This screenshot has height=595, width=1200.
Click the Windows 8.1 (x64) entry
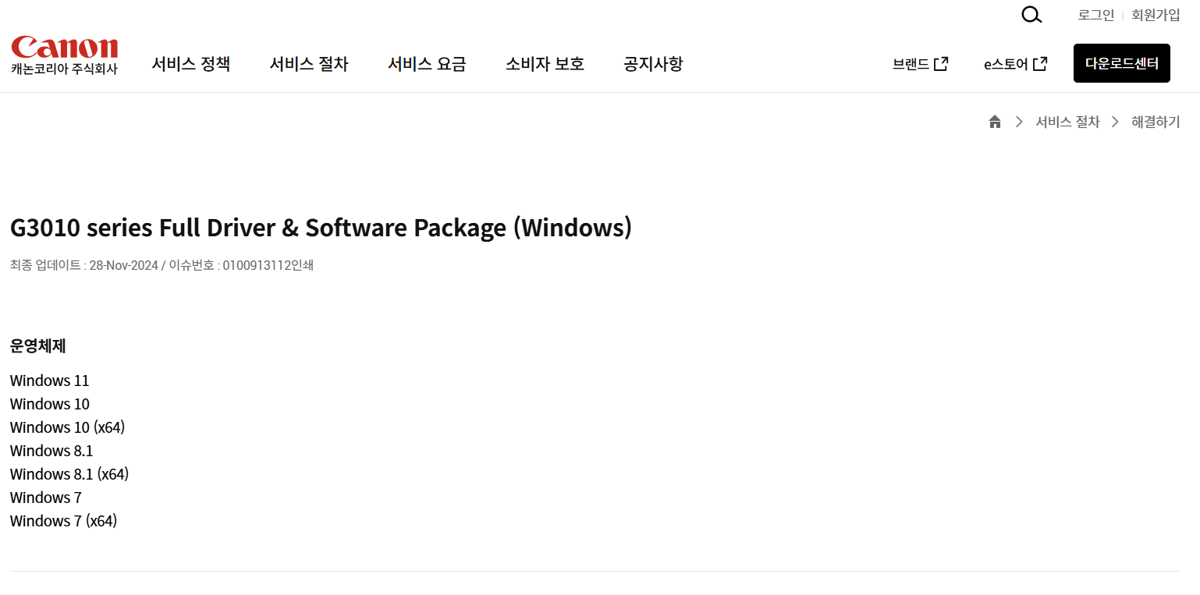click(x=69, y=474)
